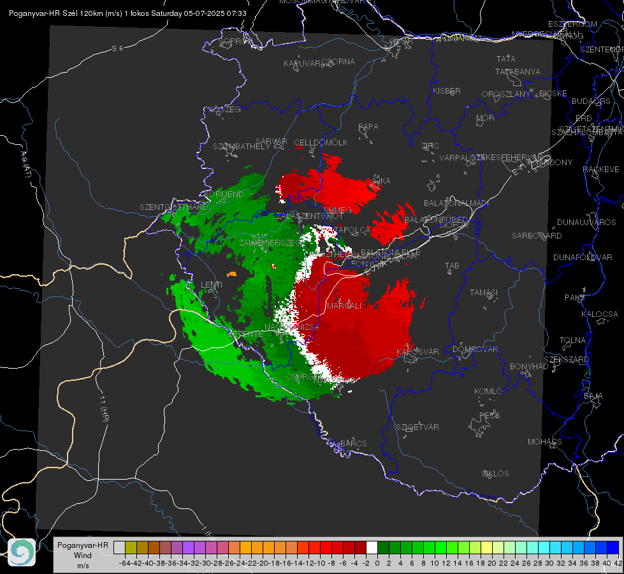Viewport: 624px width, 574px height.
Task: Click the TAMASI city label
Action: 484,292
